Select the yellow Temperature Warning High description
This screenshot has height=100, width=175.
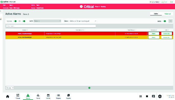click(54, 37)
